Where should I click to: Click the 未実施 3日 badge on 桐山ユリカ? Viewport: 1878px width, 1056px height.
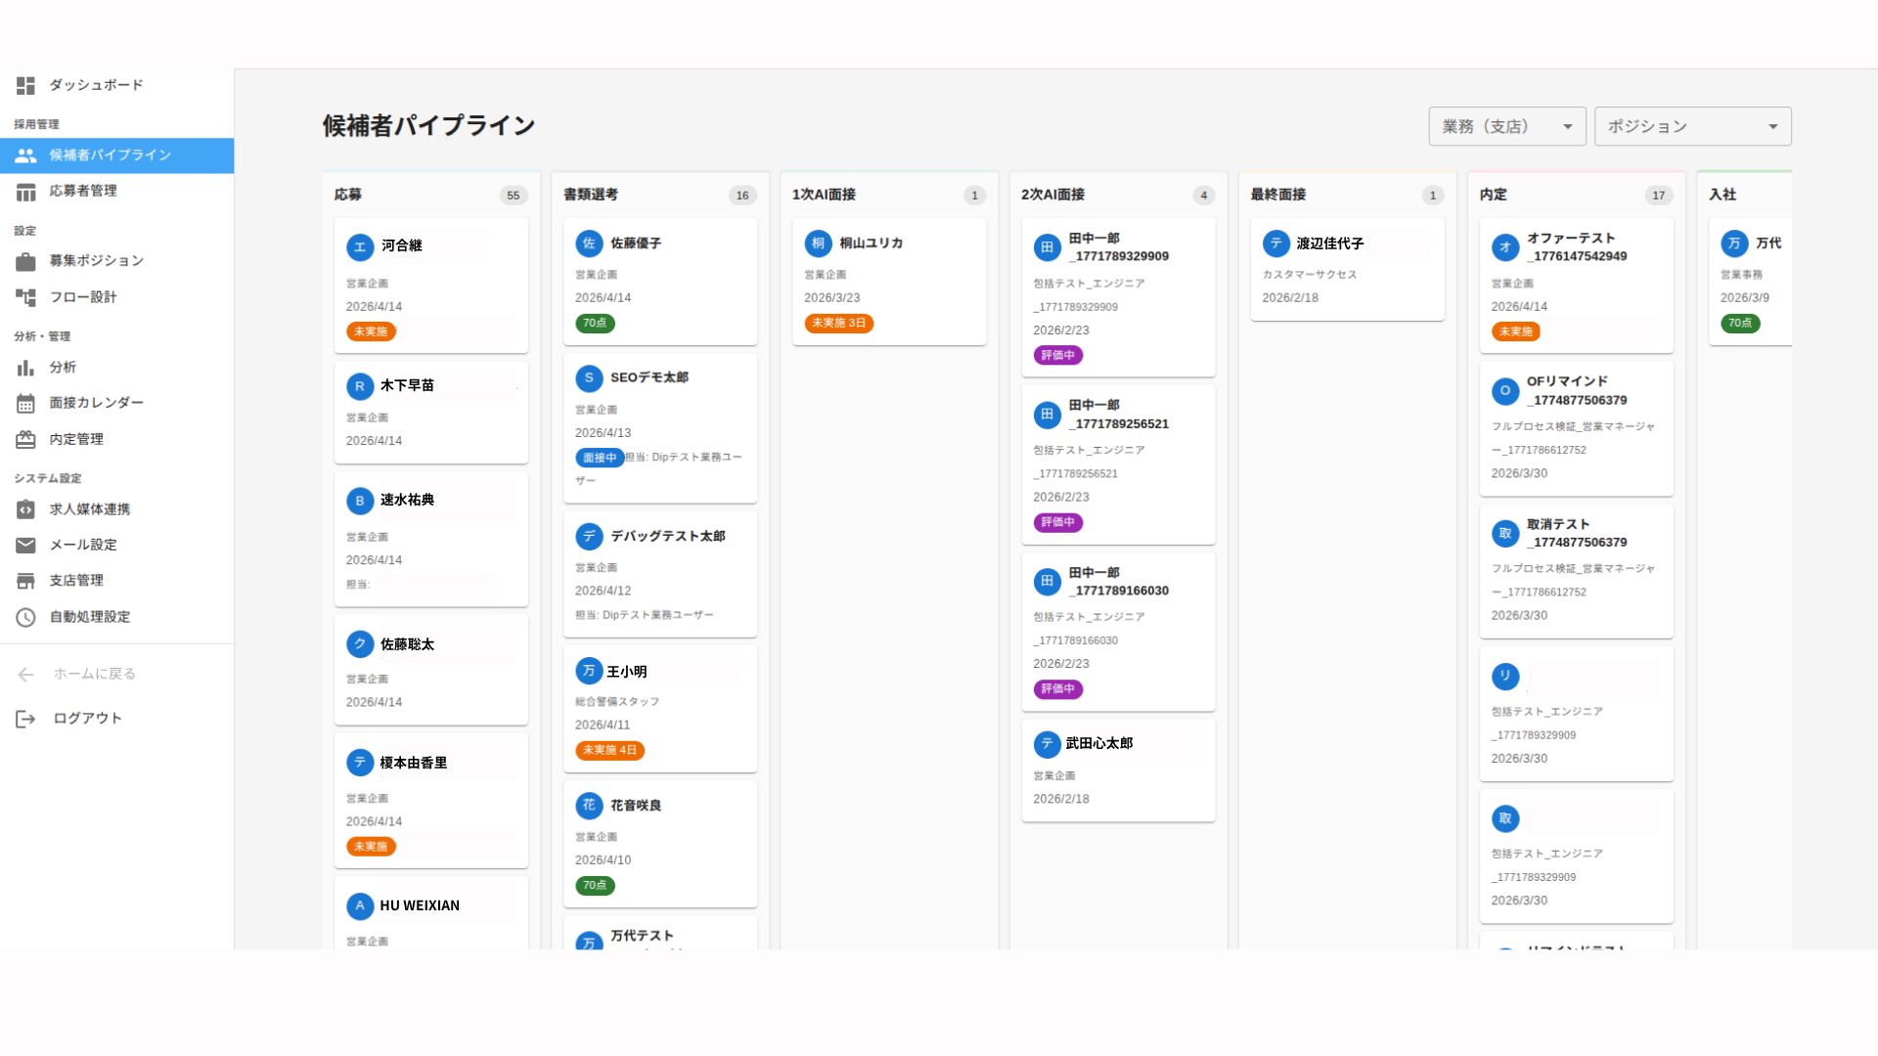(838, 324)
